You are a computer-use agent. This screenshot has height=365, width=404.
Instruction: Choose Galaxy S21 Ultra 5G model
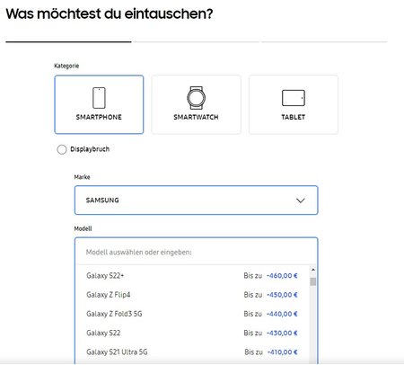coord(192,352)
